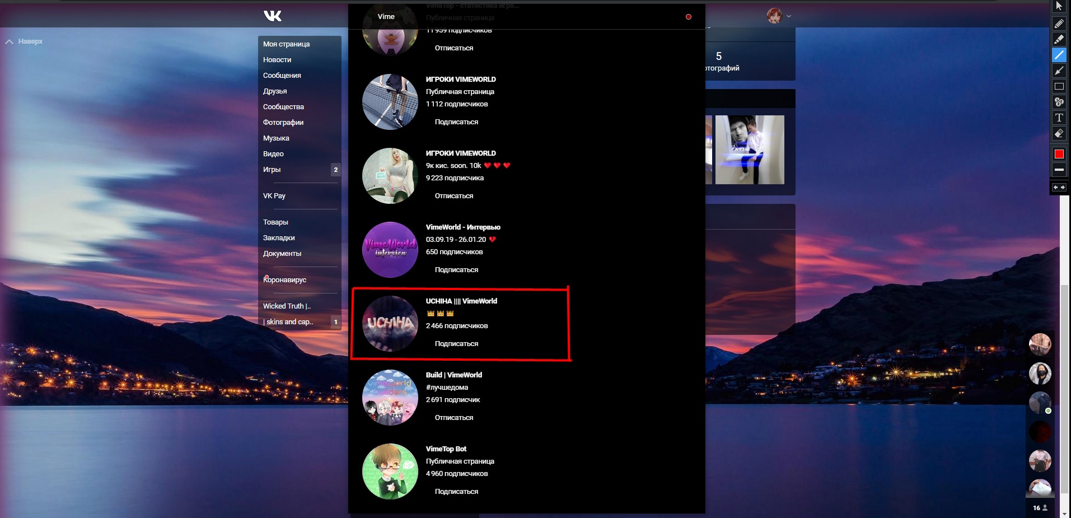Open Друзья in sidebar
Image resolution: width=1071 pixels, height=518 pixels.
[x=275, y=91]
